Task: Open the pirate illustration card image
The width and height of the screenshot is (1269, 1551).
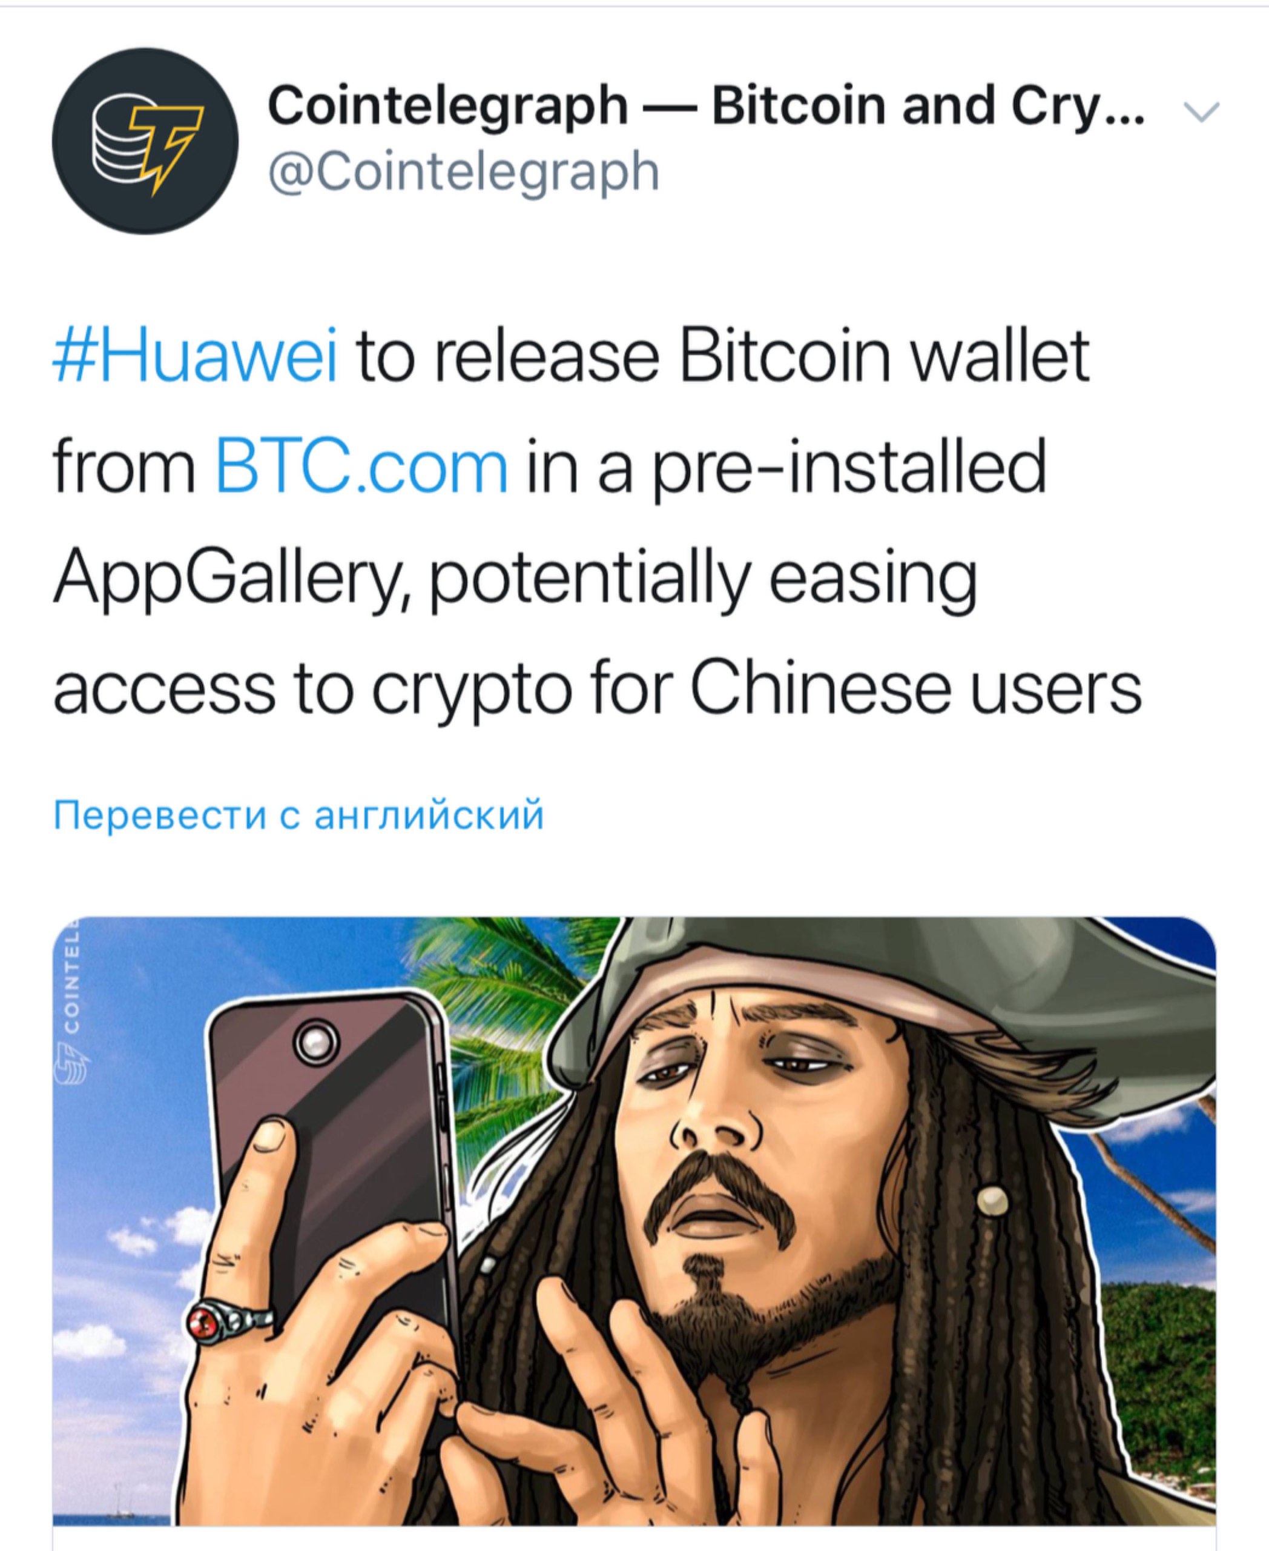Action: (634, 1221)
